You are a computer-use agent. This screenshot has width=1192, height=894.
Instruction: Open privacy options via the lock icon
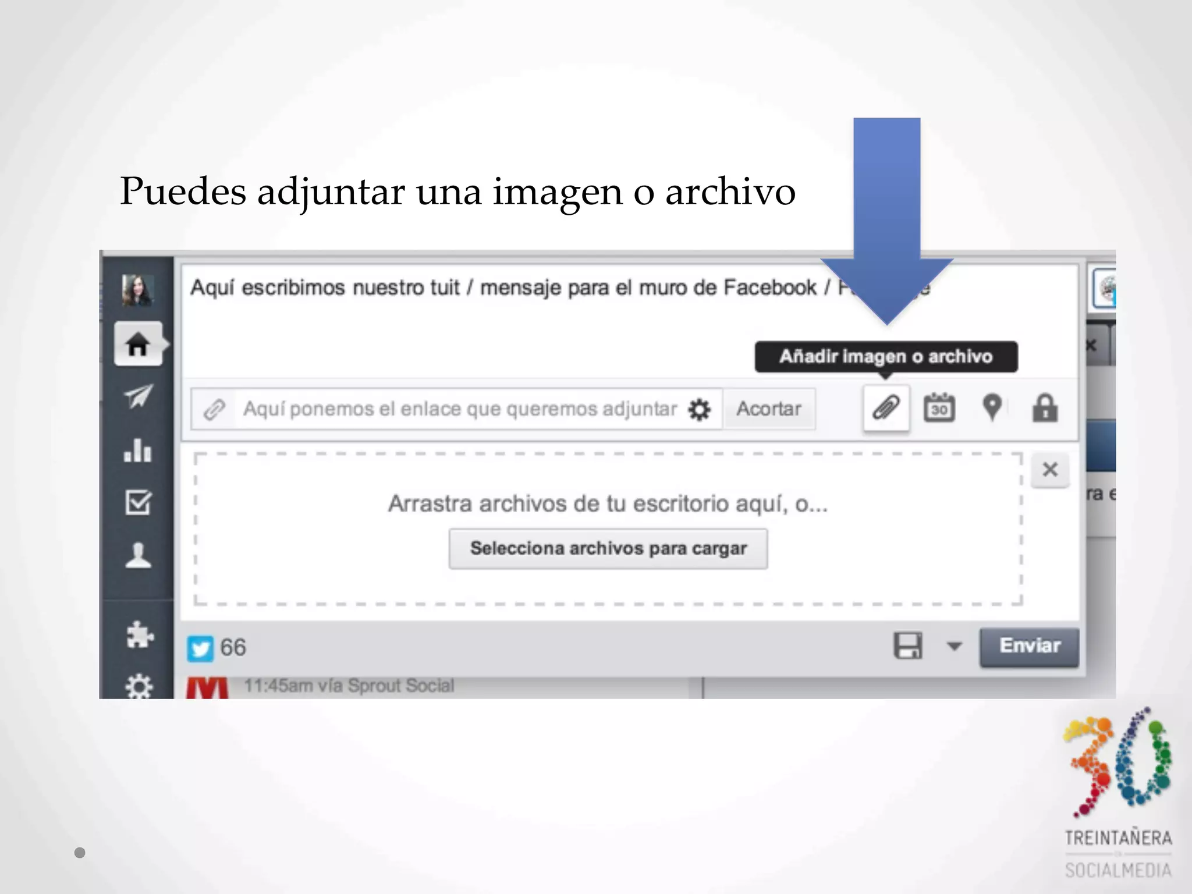1045,408
